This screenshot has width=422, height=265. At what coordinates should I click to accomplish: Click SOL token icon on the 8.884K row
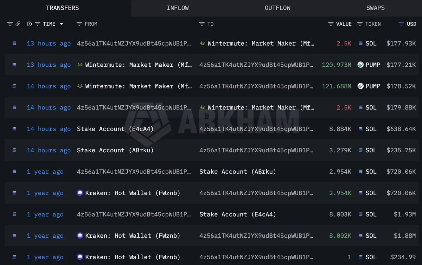click(360, 129)
